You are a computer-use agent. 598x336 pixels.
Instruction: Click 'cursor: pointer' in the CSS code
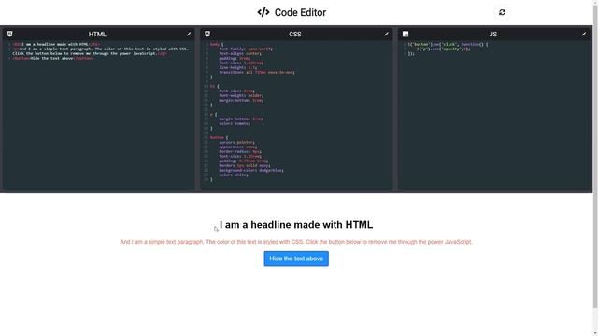[236, 142]
